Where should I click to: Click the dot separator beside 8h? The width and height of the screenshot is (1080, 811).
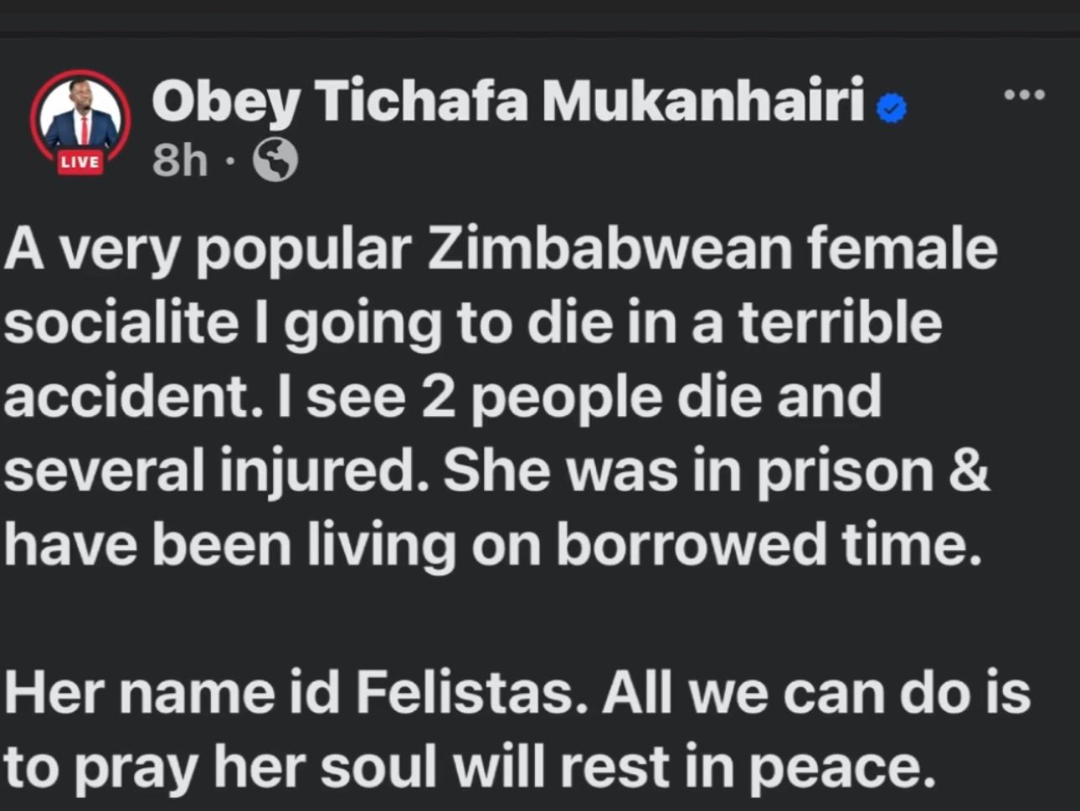pyautogui.click(x=230, y=161)
